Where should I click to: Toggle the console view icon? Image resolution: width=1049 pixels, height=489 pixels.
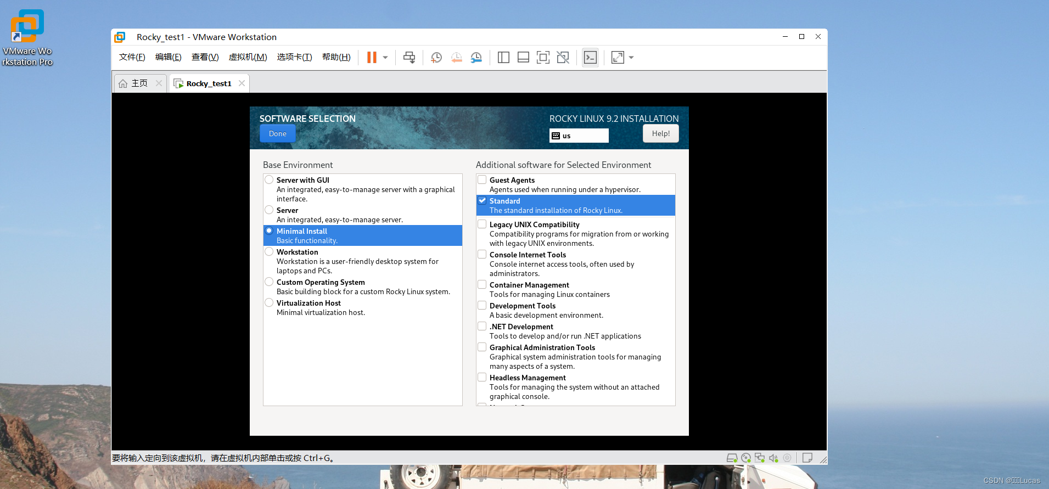point(590,58)
